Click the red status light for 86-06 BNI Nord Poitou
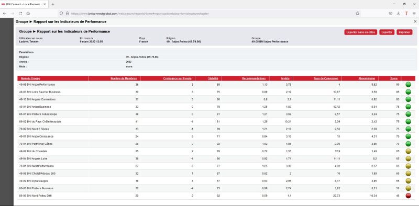Screen dimensions: 419x206 point(408,196)
